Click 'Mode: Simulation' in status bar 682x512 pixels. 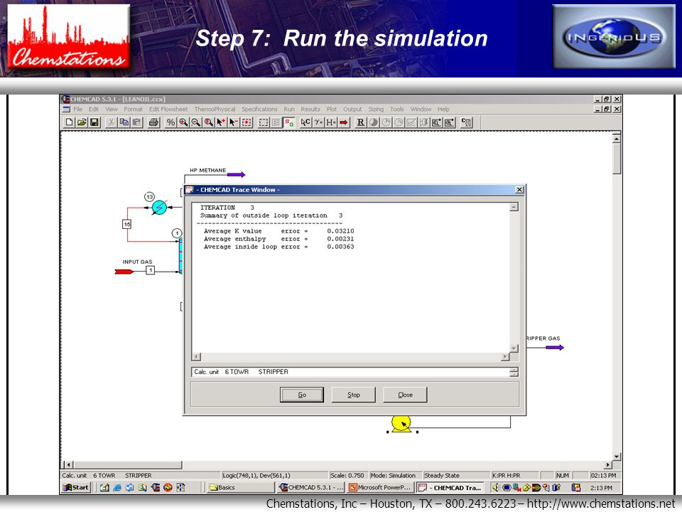tap(393, 476)
